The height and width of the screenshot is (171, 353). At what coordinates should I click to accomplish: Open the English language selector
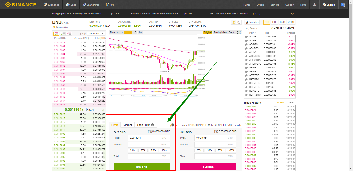pyautogui.click(x=329, y=5)
